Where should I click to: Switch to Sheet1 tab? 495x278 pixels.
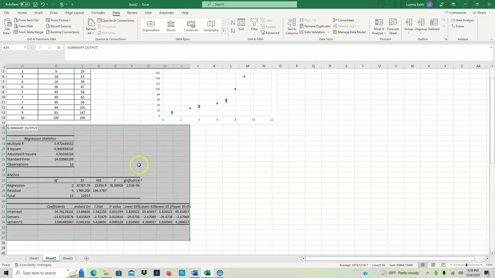[x=34, y=258]
